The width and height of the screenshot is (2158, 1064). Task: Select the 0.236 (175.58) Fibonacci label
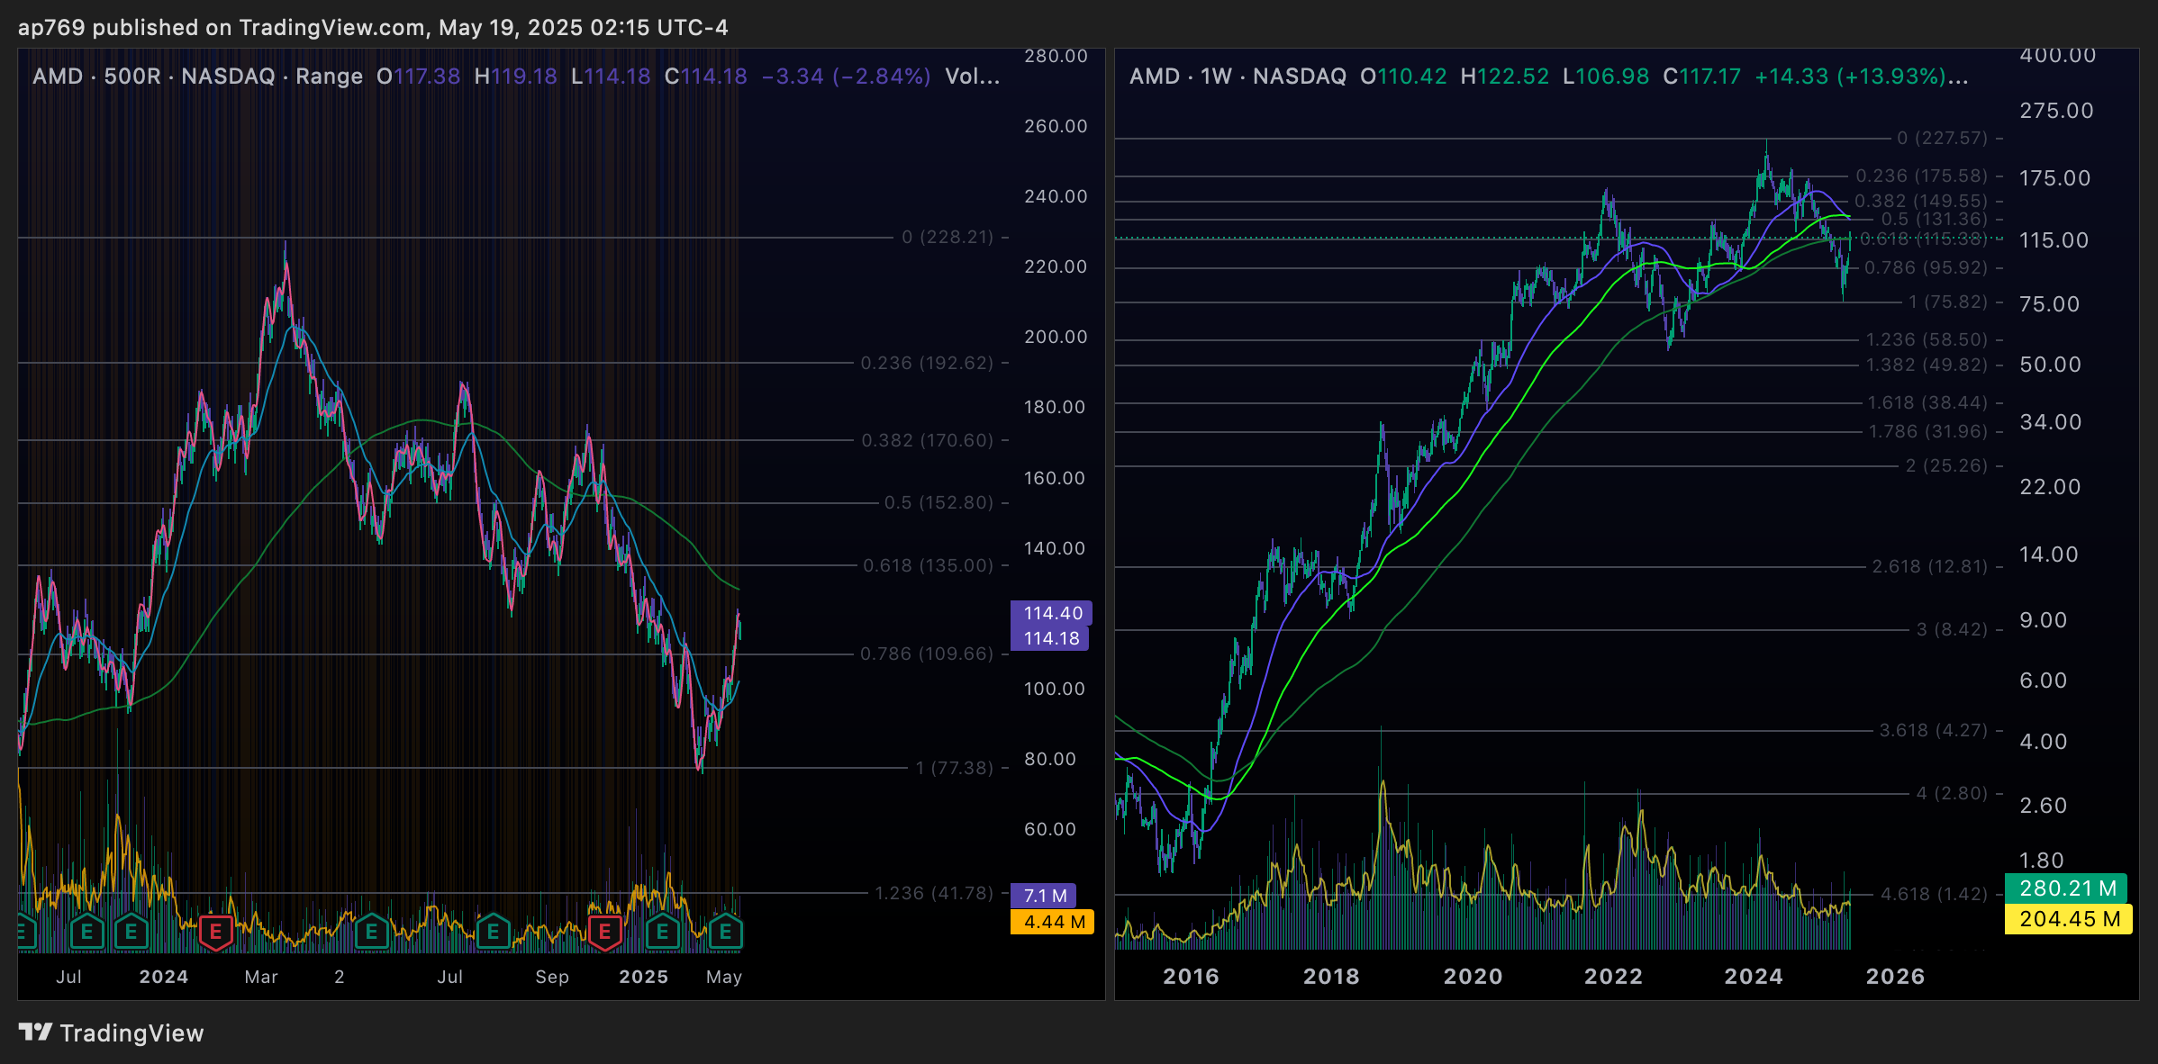click(x=1921, y=176)
